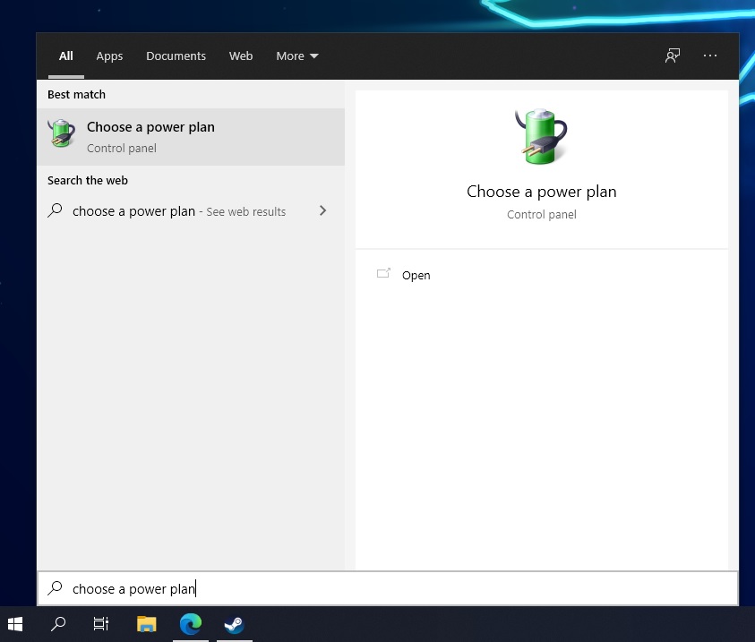Screen dimensions: 755x642
Task: Launch File Explorer from the taskbar
Action: [146, 624]
